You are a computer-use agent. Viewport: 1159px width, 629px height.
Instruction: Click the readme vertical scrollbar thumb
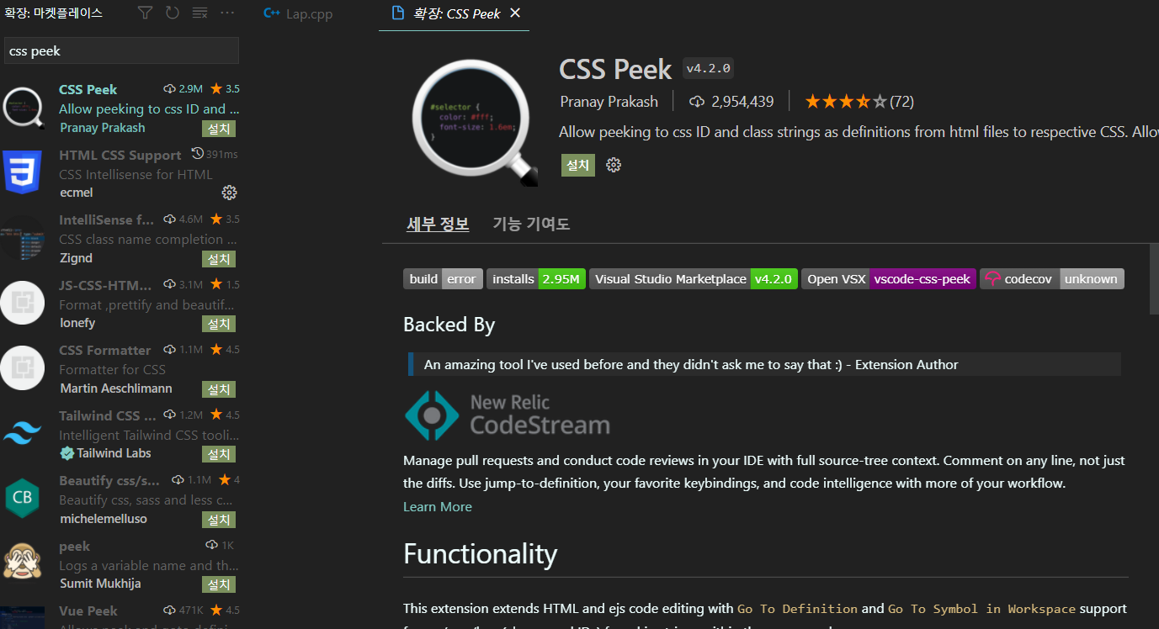point(1154,280)
